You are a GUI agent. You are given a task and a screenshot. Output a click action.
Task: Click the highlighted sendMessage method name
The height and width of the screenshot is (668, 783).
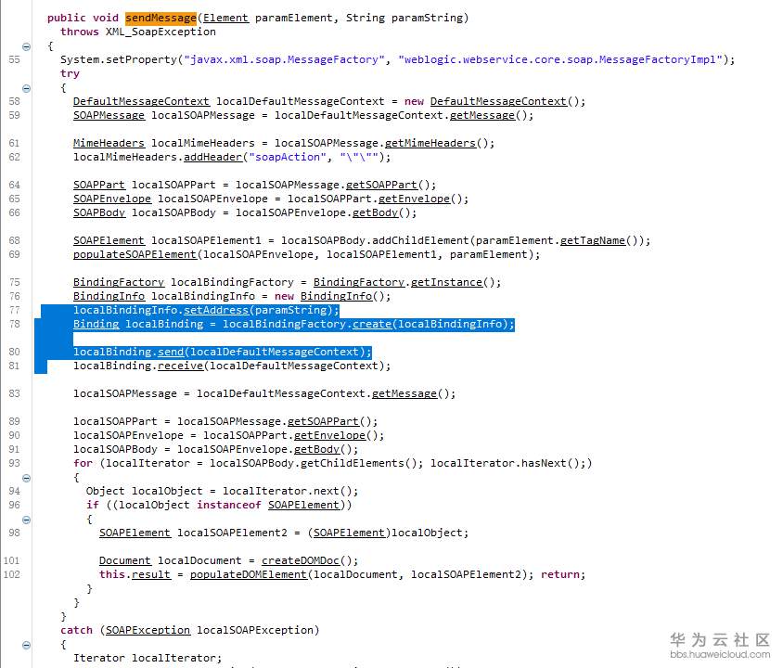(160, 18)
